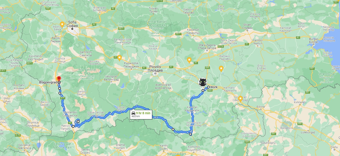Select the saved-place star near Bankya
Screen dimensions: 340x156
(62, 24)
